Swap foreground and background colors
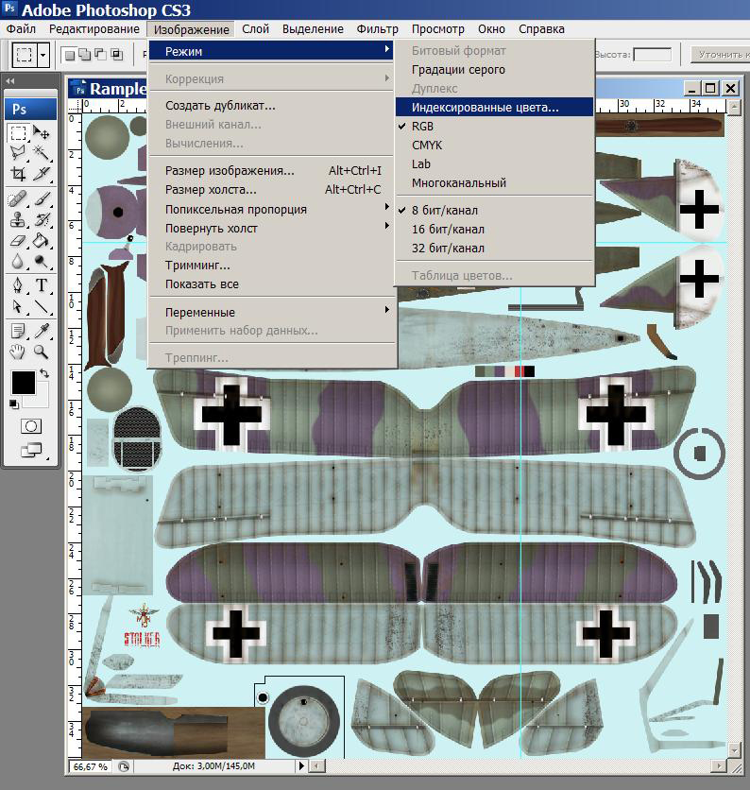This screenshot has height=790, width=750. [44, 373]
